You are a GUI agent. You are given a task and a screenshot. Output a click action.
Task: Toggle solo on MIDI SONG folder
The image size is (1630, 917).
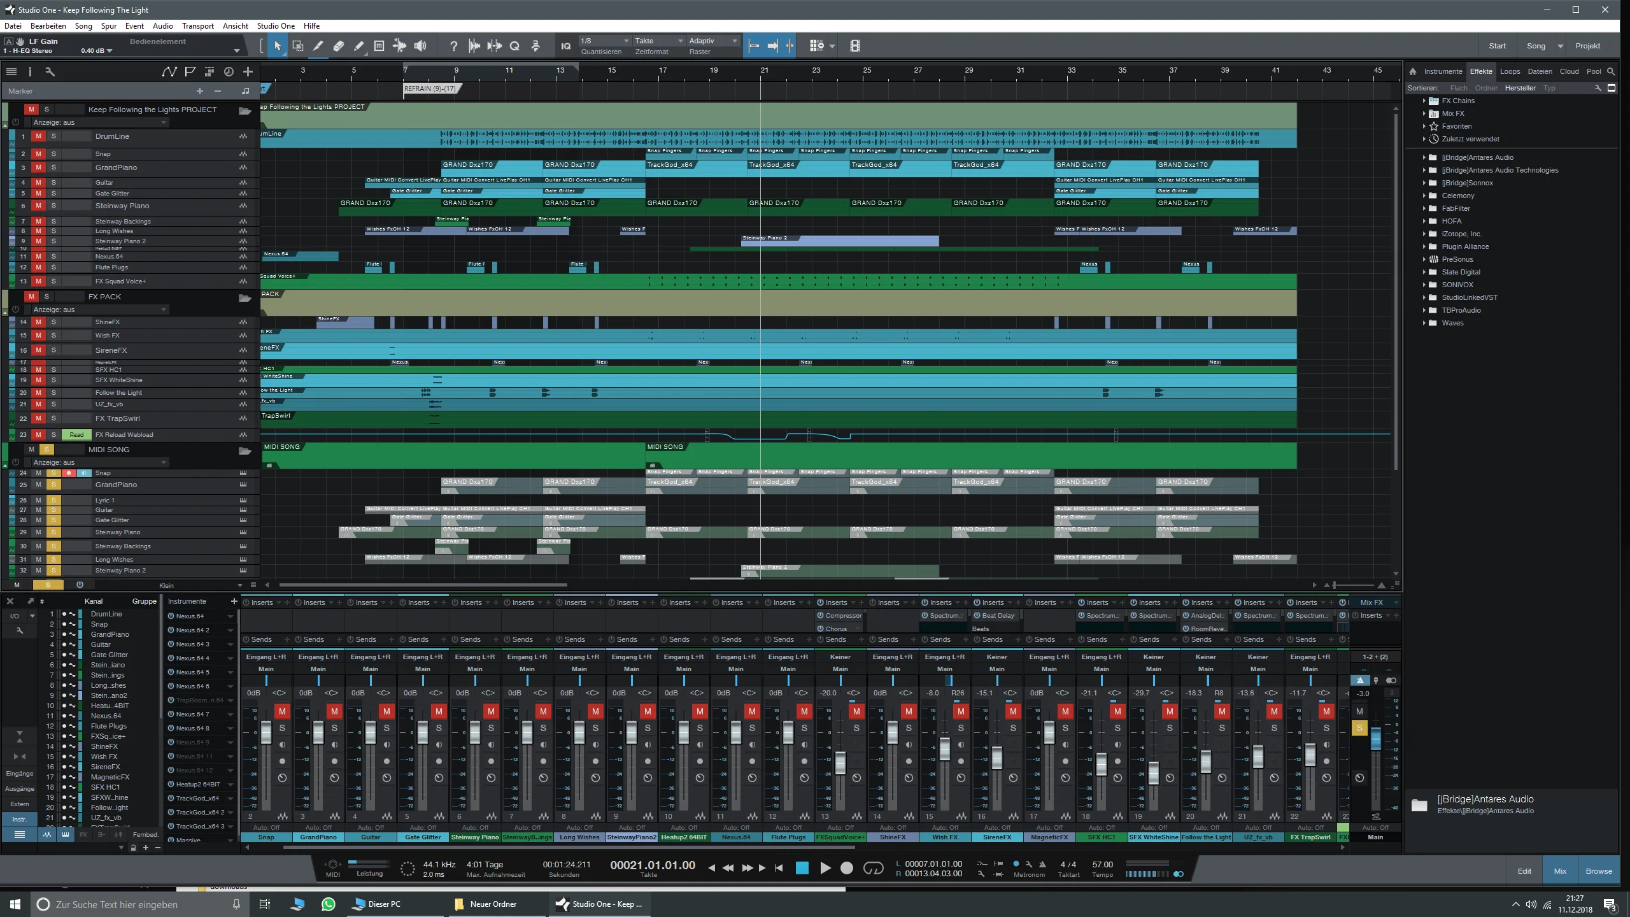click(46, 450)
